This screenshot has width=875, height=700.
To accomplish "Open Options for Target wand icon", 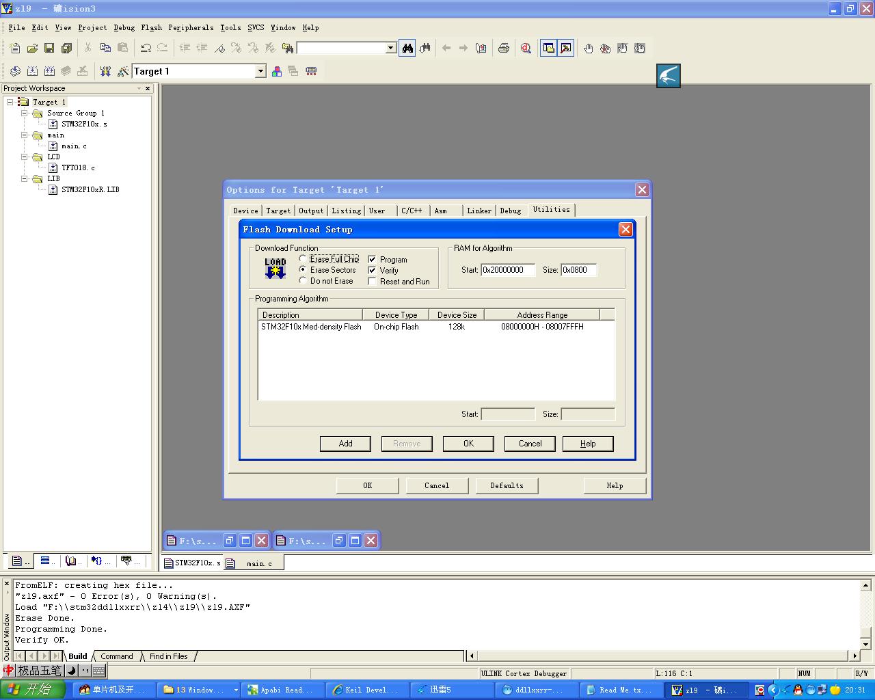I will (x=123, y=71).
